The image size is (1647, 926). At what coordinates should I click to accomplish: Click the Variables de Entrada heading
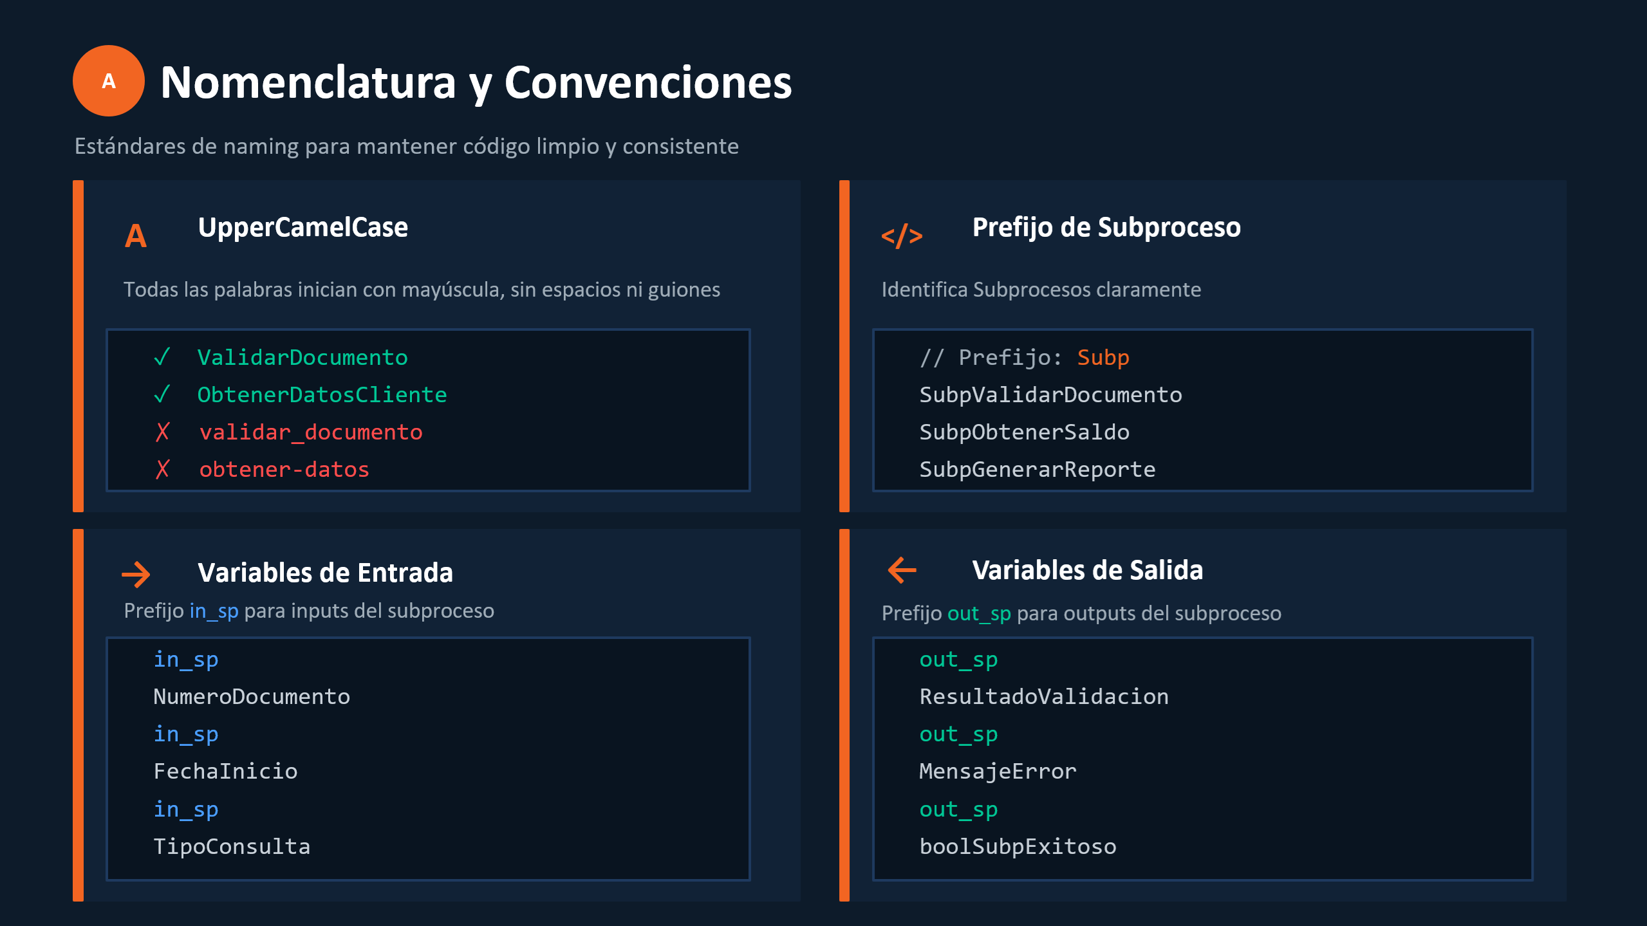tap(325, 573)
